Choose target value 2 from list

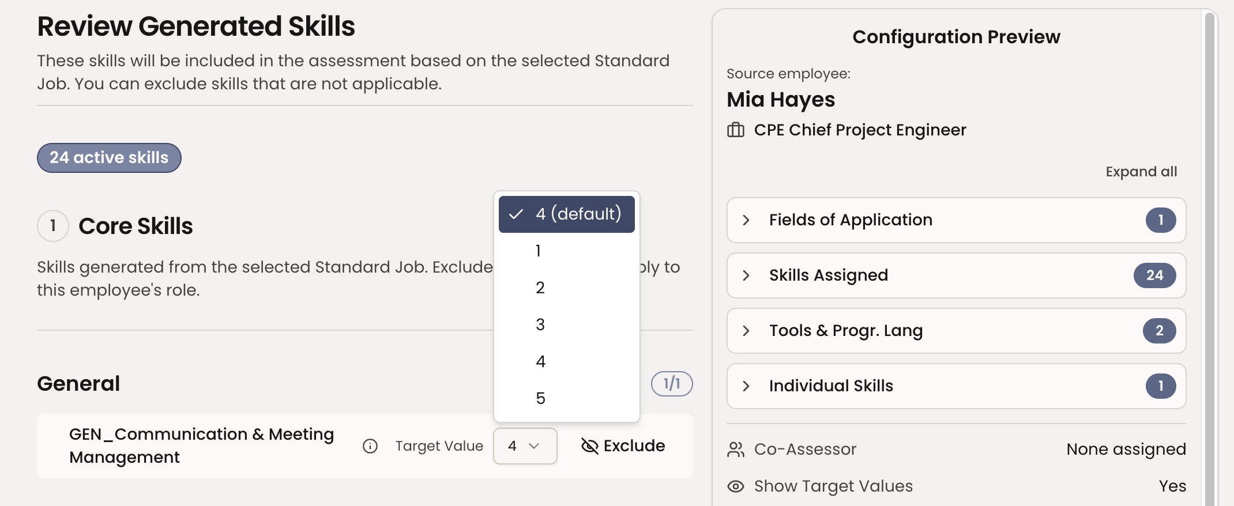tap(566, 288)
